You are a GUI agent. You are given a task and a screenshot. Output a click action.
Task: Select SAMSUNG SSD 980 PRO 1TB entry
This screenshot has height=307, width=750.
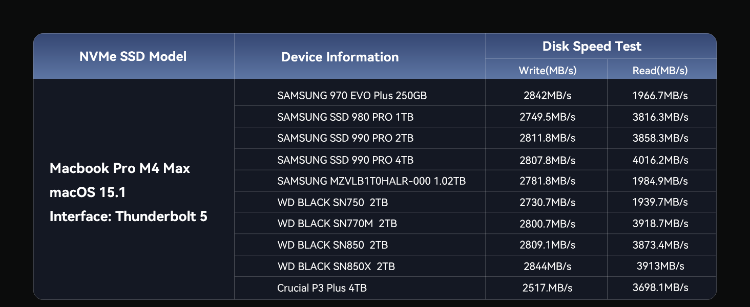[345, 117]
